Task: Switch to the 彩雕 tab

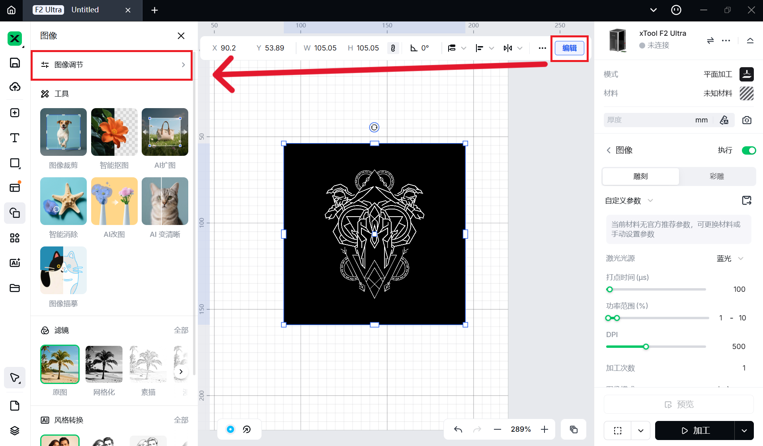Action: (x=716, y=176)
